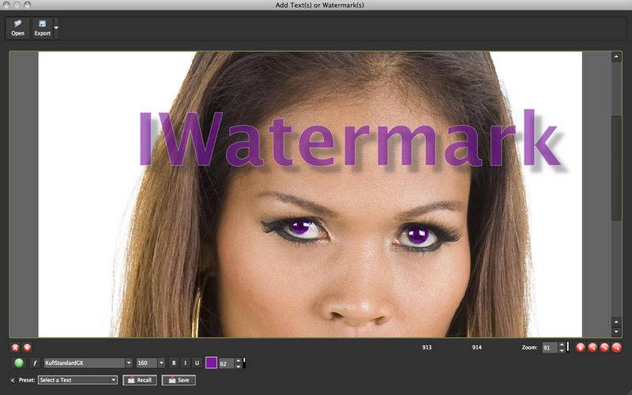Expand the KufiStandardGK font dropdown arrow

click(129, 363)
